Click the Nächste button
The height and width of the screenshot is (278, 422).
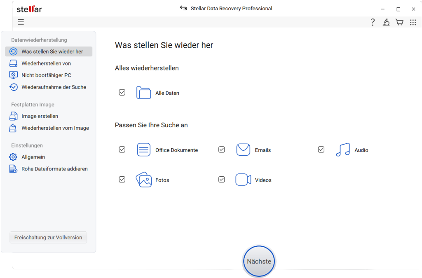click(x=259, y=262)
